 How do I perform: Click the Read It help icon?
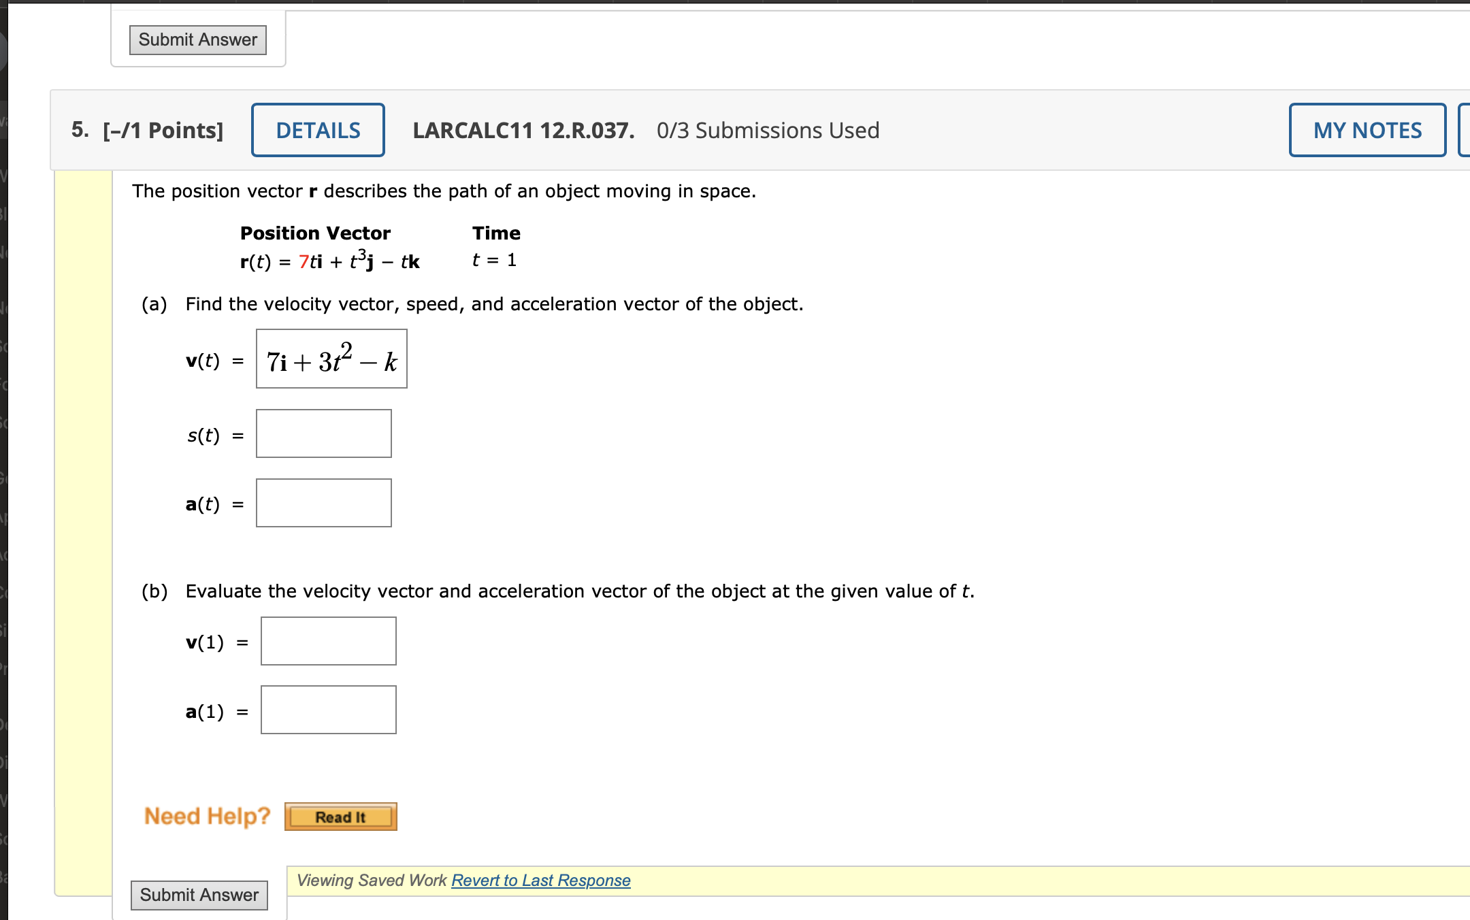coord(340,817)
